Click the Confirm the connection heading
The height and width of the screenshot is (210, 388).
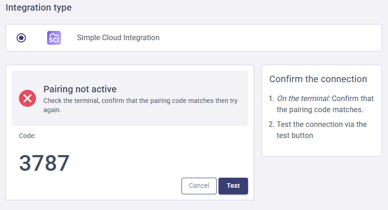(318, 79)
